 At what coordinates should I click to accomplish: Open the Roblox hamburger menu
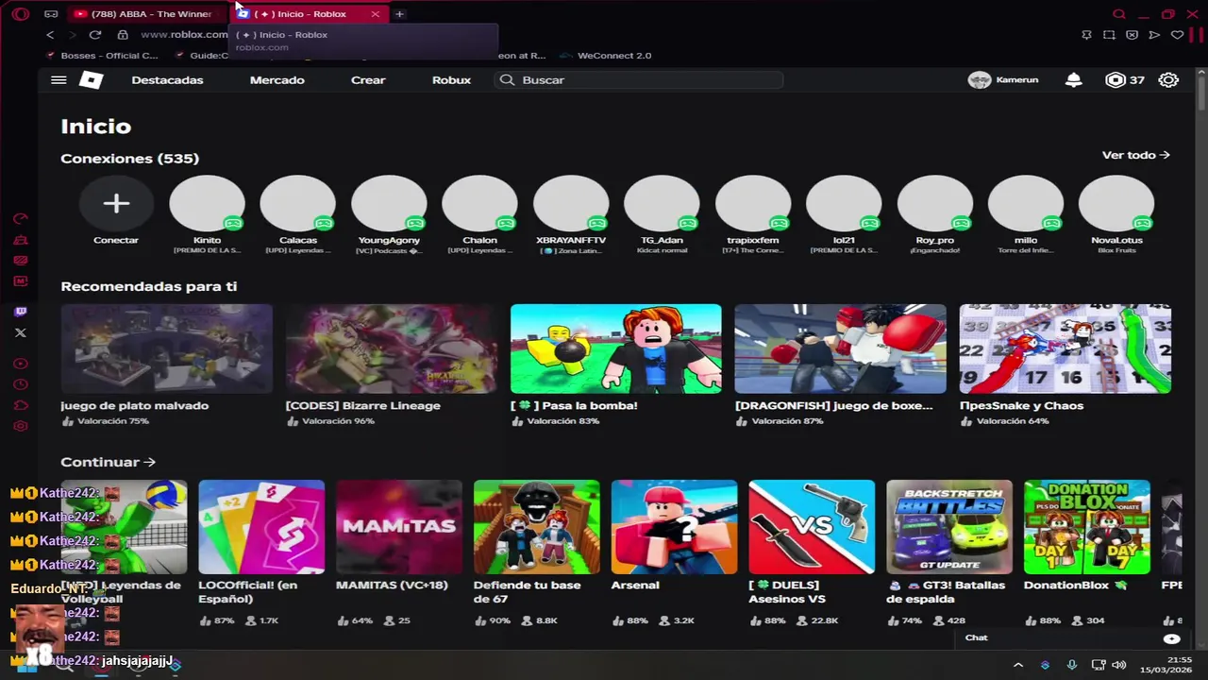click(x=59, y=80)
